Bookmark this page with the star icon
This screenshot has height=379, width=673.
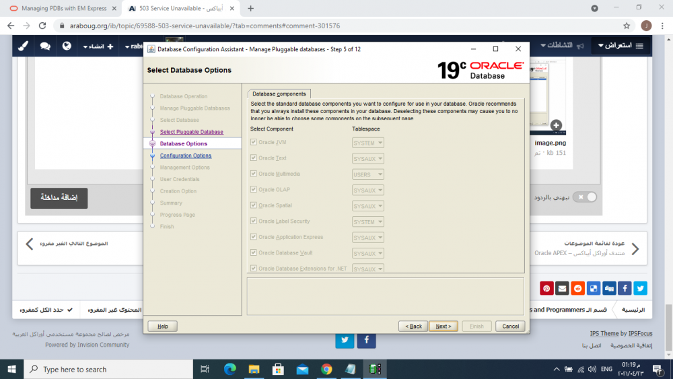click(x=627, y=26)
